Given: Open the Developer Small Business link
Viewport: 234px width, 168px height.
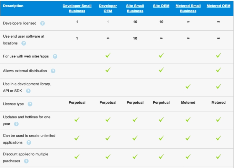Looking at the screenshot, I should point(77,8).
